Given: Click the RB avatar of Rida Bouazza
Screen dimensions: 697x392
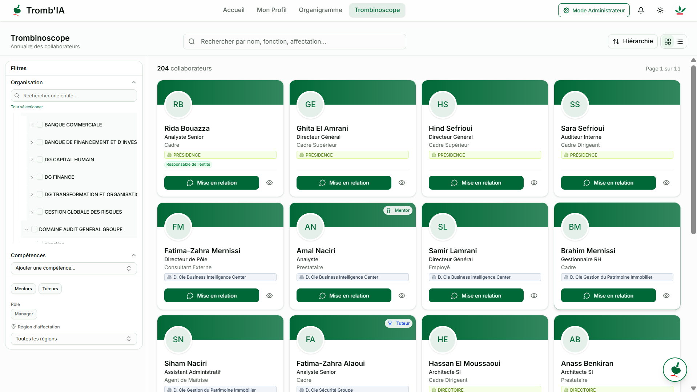Looking at the screenshot, I should (178, 105).
